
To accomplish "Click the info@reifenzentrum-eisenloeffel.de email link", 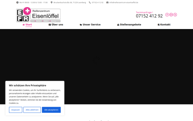I will (124, 3).
